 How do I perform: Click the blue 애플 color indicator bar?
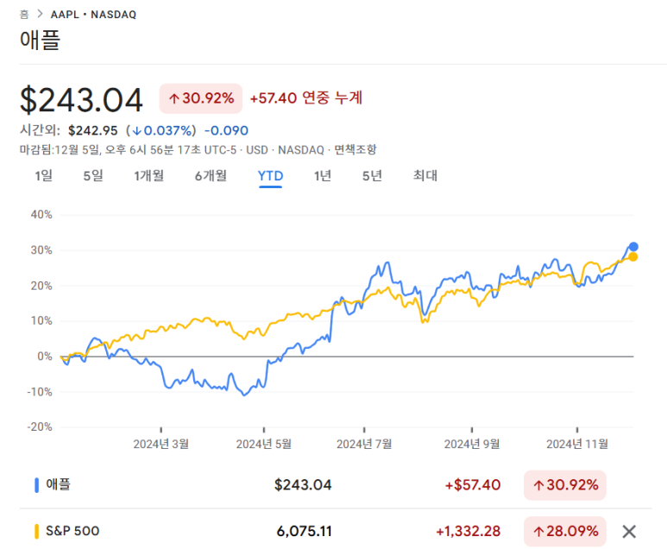coord(36,485)
